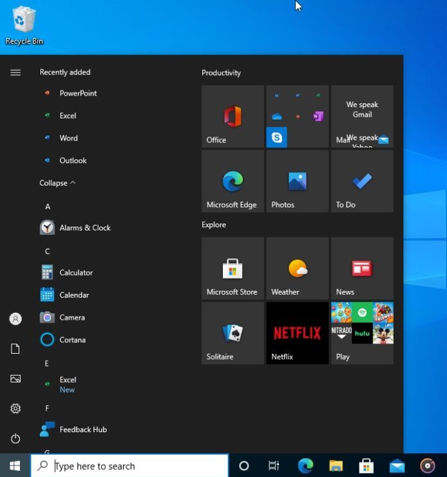The height and width of the screenshot is (477, 447).
Task: Open the Weather tile
Action: point(297,268)
